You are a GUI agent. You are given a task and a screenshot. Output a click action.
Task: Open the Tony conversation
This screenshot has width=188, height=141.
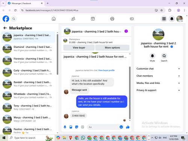pyautogui.click(x=28, y=108)
